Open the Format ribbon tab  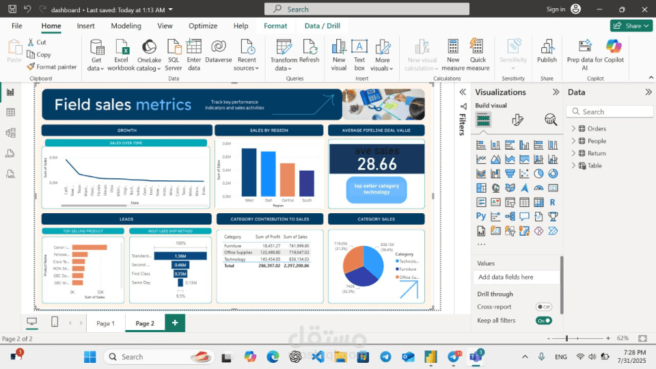[275, 25]
